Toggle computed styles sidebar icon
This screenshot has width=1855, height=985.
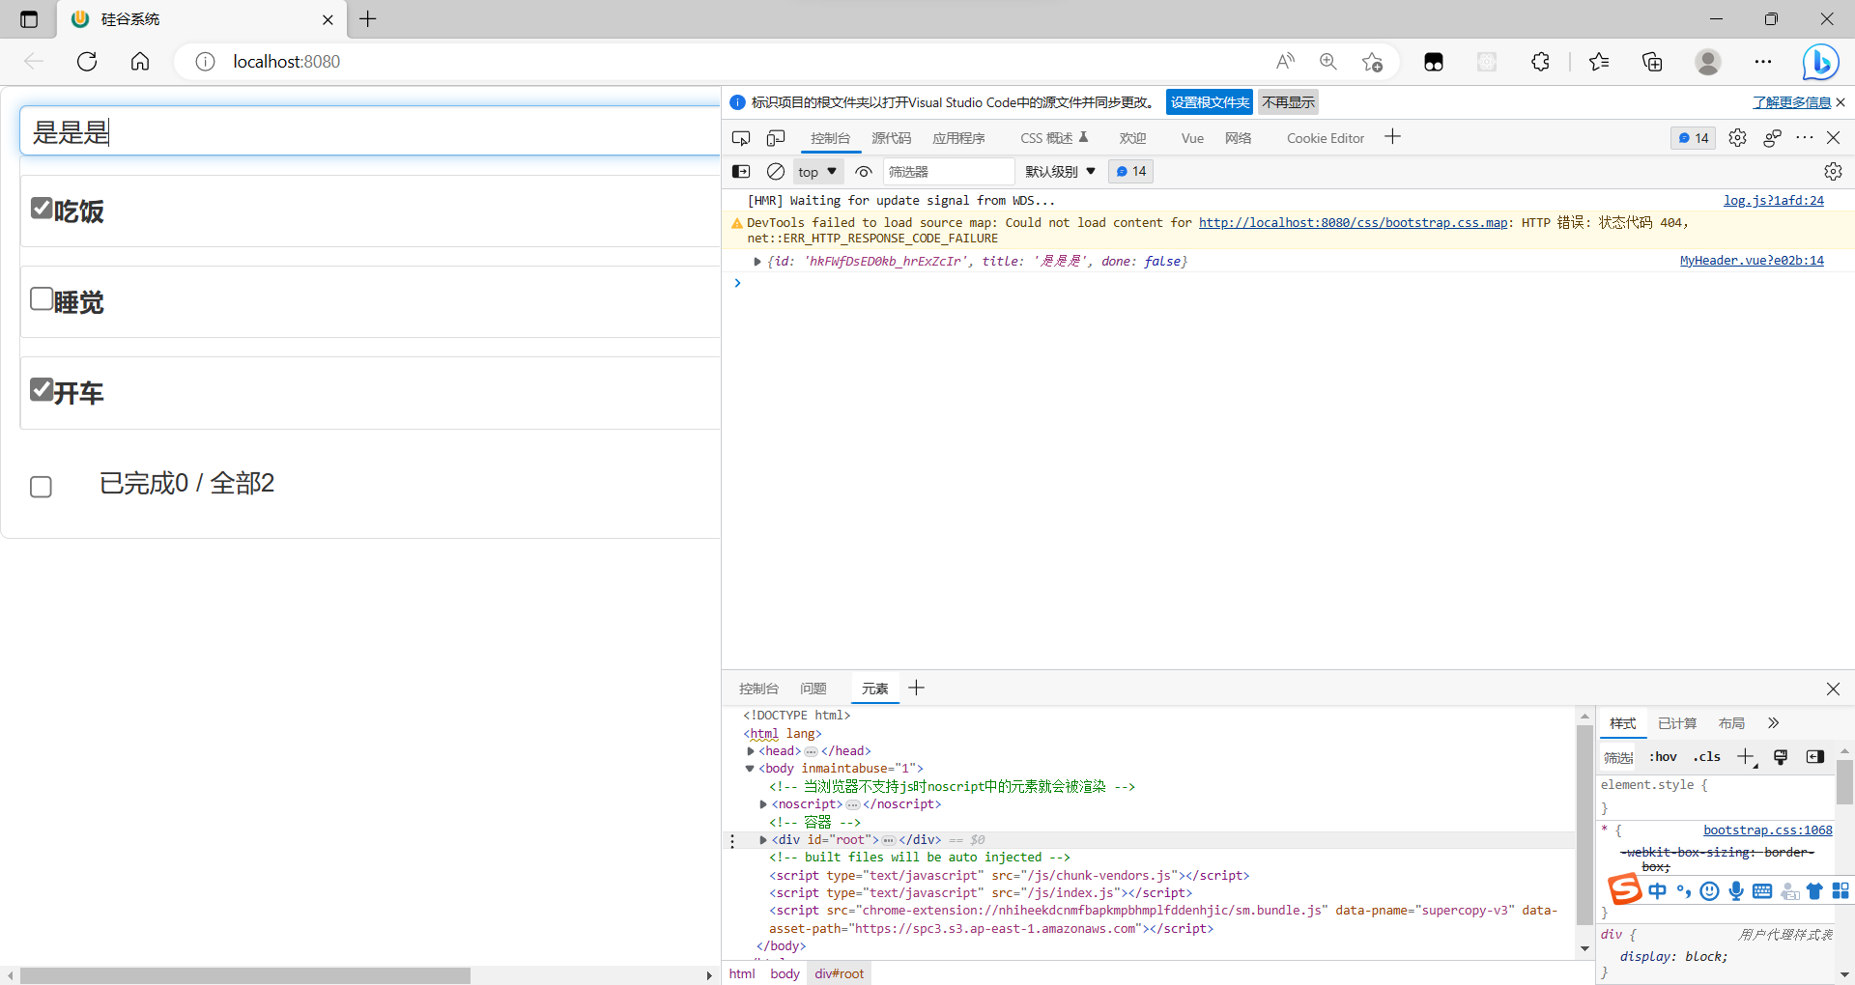point(1815,757)
